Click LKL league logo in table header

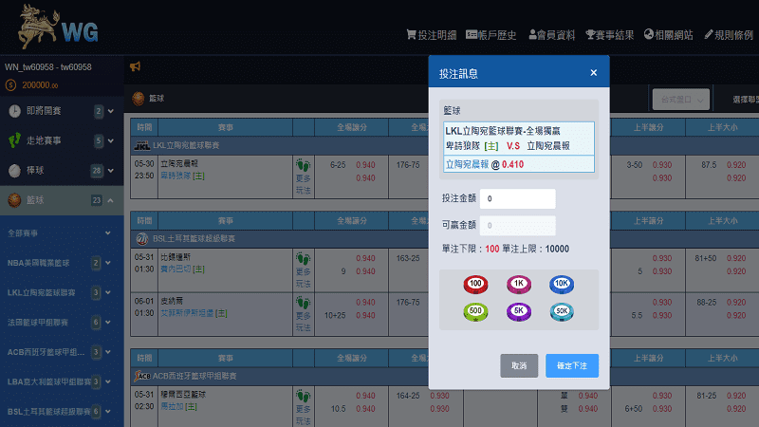142,145
